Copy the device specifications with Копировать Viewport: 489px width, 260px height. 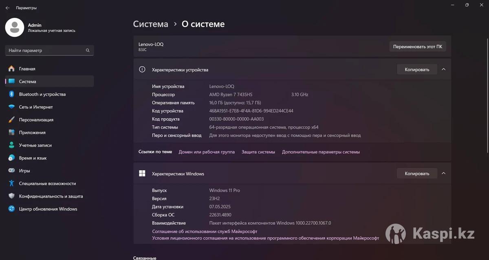coord(417,69)
